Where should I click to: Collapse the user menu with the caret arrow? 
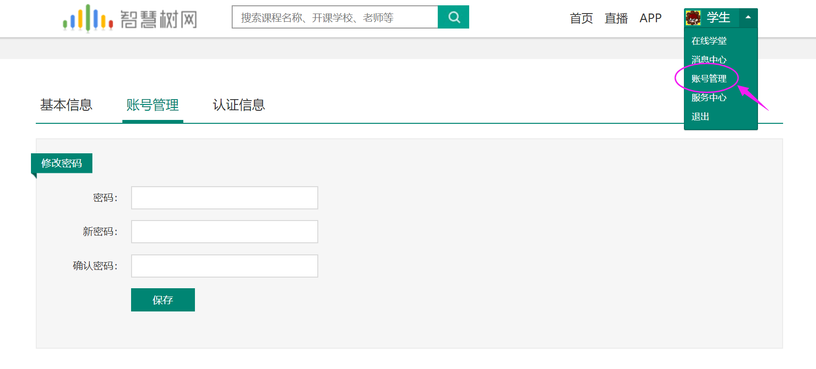coord(748,17)
